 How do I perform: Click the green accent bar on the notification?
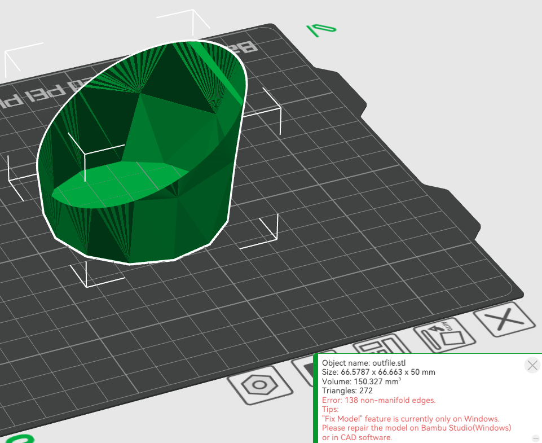[x=316, y=398]
